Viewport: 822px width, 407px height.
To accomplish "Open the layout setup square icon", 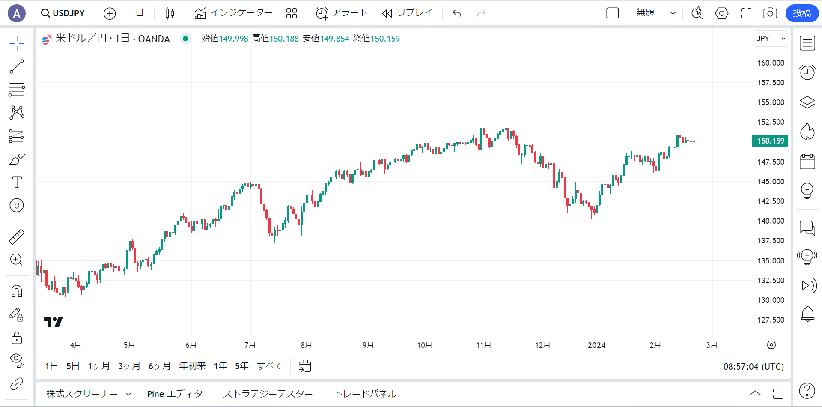I will pos(613,13).
